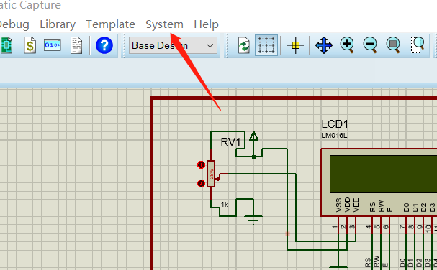Toggle the grid display button
The height and width of the screenshot is (270, 437).
point(266,45)
